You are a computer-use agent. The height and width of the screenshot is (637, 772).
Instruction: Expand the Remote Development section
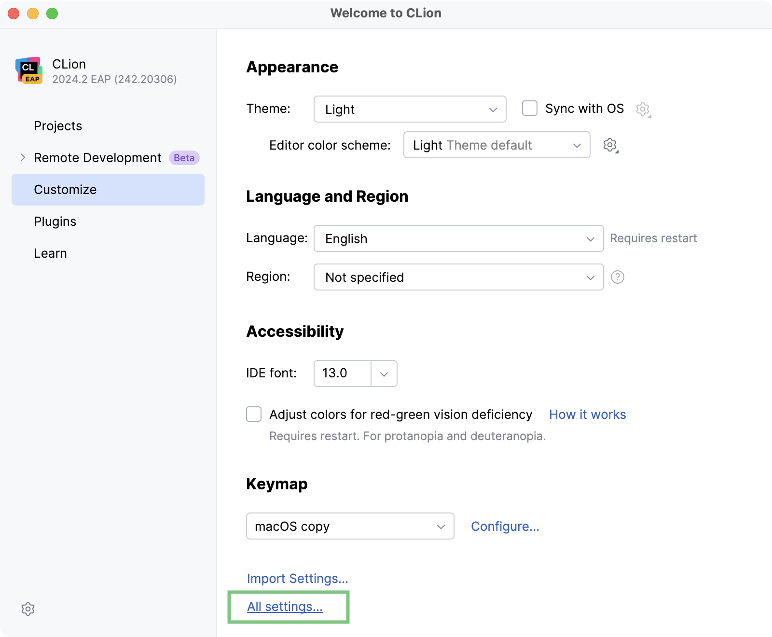(x=22, y=157)
